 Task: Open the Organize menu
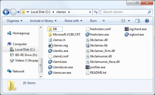tap(15, 21)
